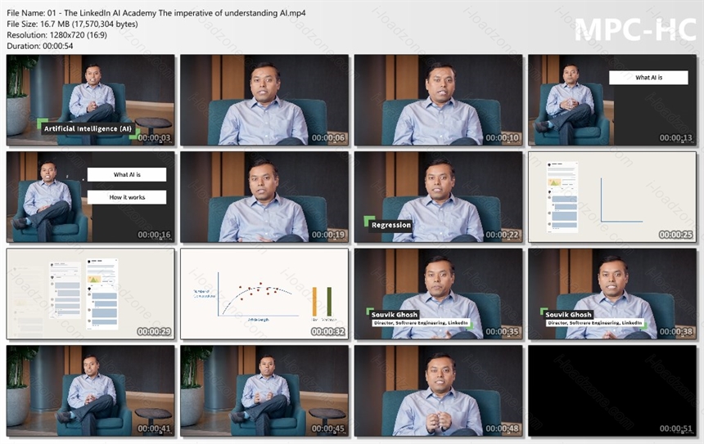Click the File Size 16.7 MB line
704x444 pixels.
tap(72, 24)
